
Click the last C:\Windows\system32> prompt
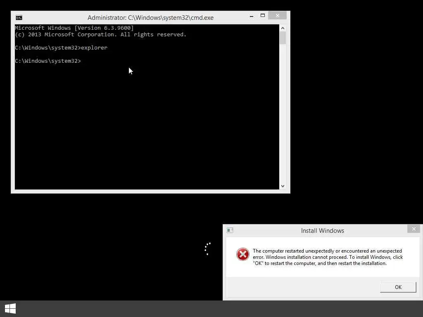(x=48, y=61)
